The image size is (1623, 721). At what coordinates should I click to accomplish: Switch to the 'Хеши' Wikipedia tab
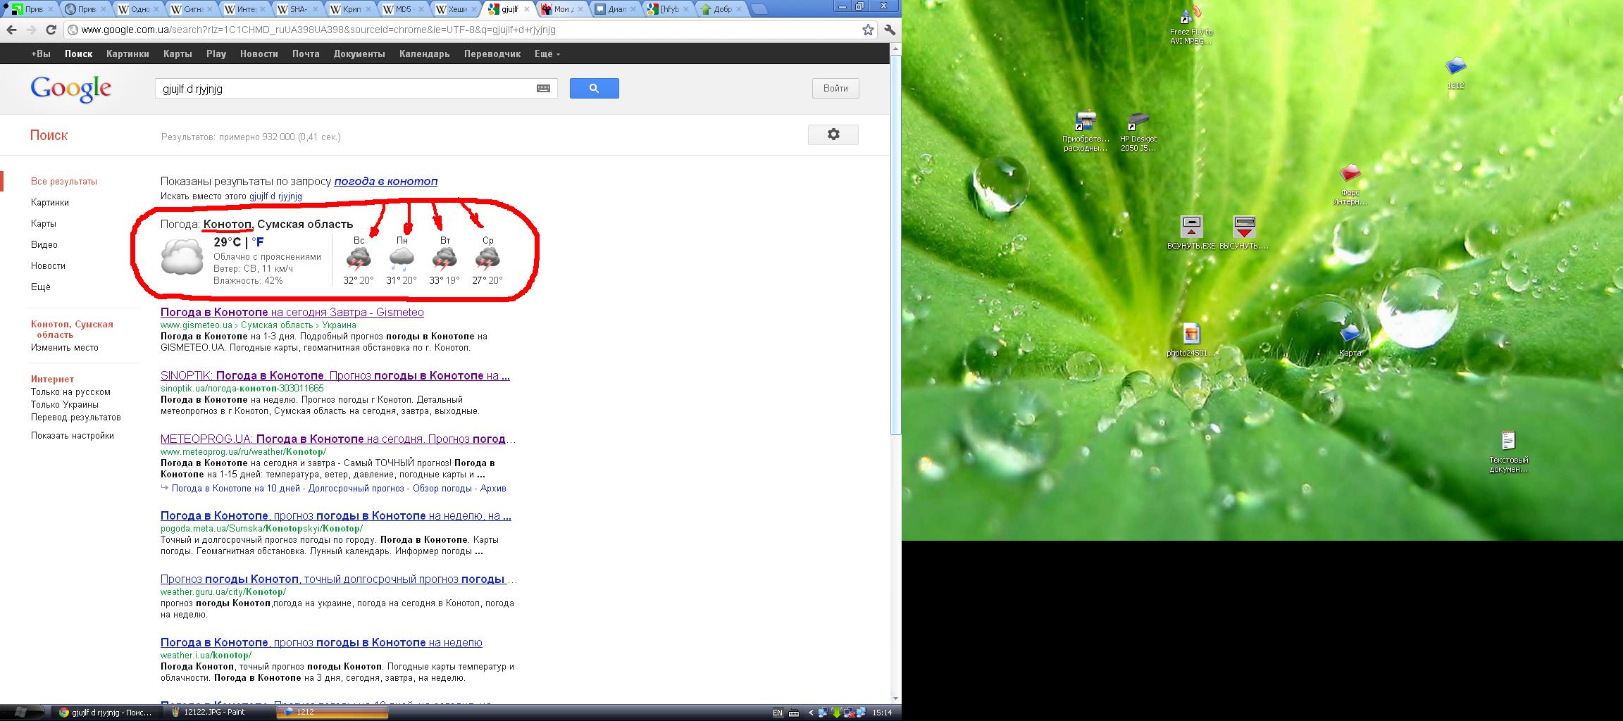pyautogui.click(x=456, y=9)
